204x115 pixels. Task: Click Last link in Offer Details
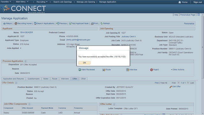[x=192, y=83]
